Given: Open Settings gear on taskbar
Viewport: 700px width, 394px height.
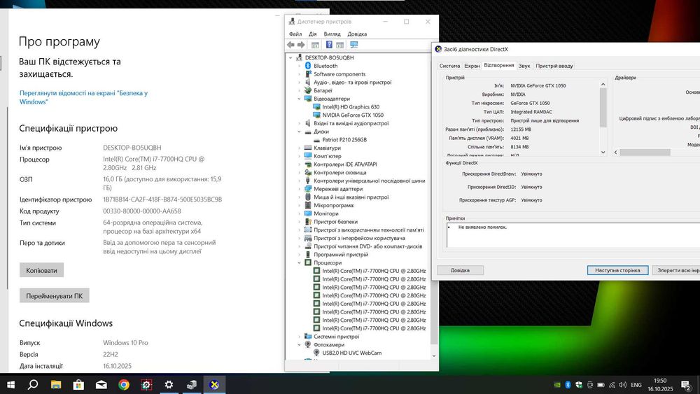Looking at the screenshot, I should point(169,384).
